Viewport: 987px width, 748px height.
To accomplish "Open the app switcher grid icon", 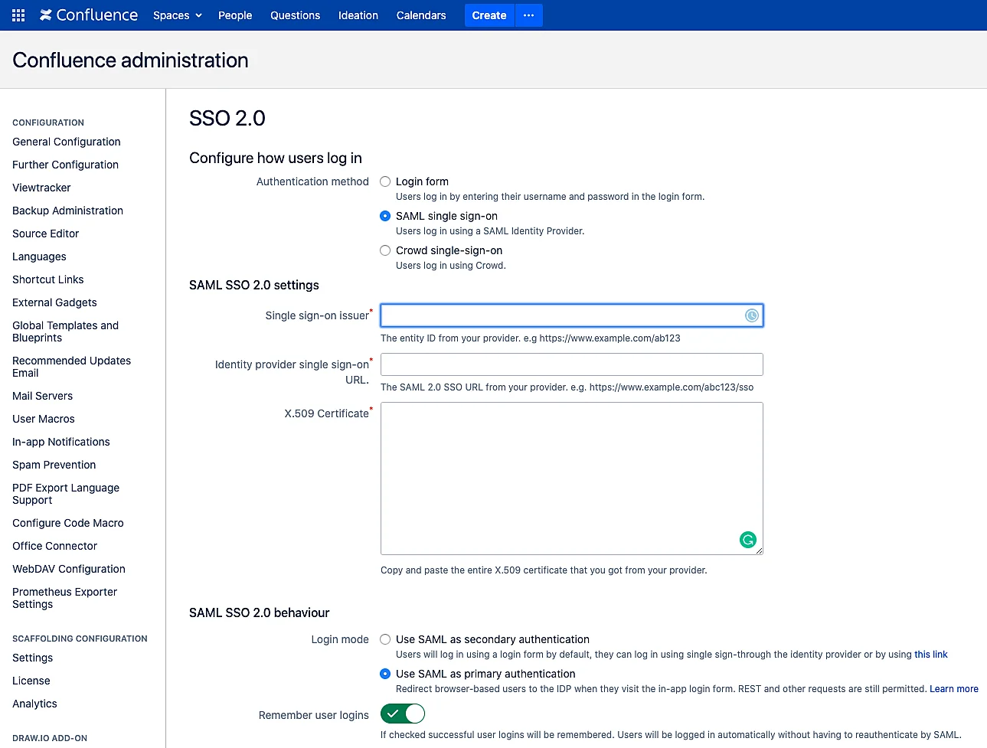I will point(18,15).
